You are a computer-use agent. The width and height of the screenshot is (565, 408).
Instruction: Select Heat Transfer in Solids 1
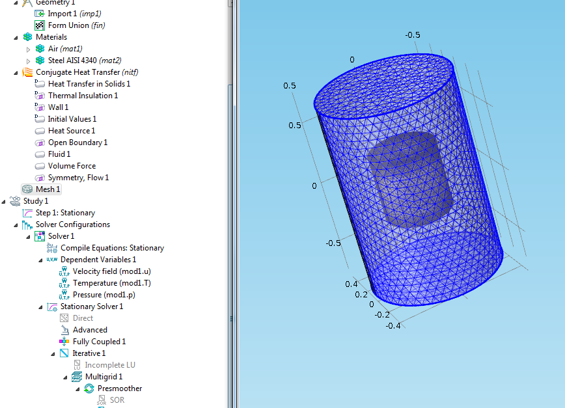89,84
